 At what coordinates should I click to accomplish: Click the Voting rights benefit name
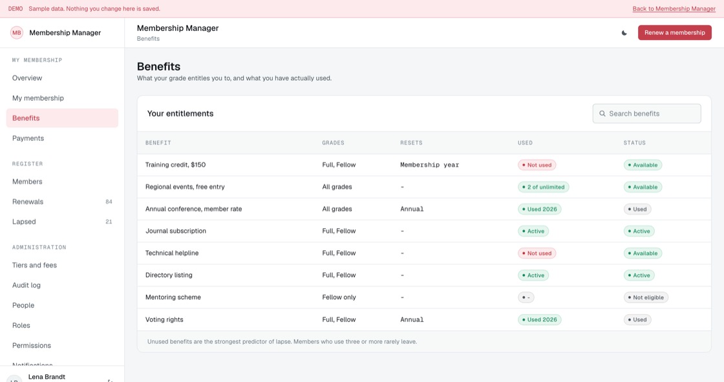coord(164,320)
